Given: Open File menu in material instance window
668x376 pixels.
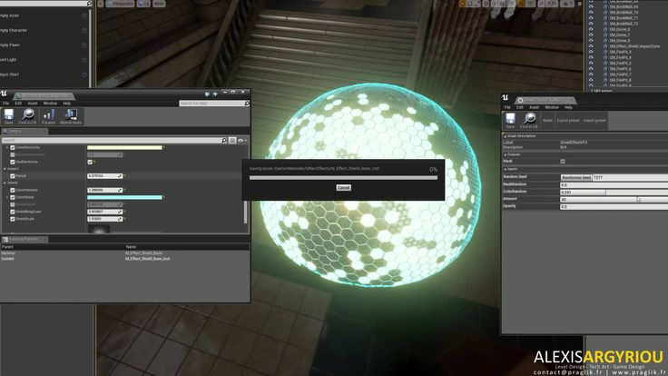Looking at the screenshot, I should coord(6,104).
